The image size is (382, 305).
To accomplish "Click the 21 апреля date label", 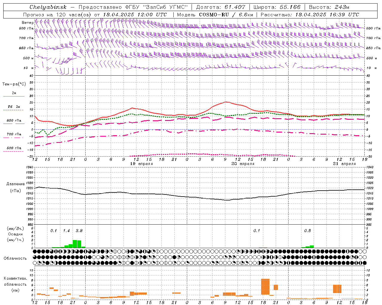I will pos(345,164).
